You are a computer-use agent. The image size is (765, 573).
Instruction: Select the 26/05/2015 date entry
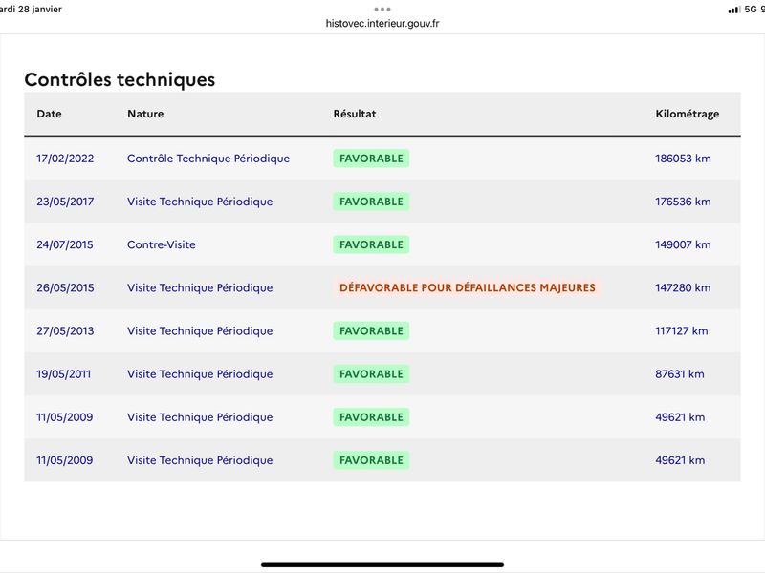[x=65, y=287]
